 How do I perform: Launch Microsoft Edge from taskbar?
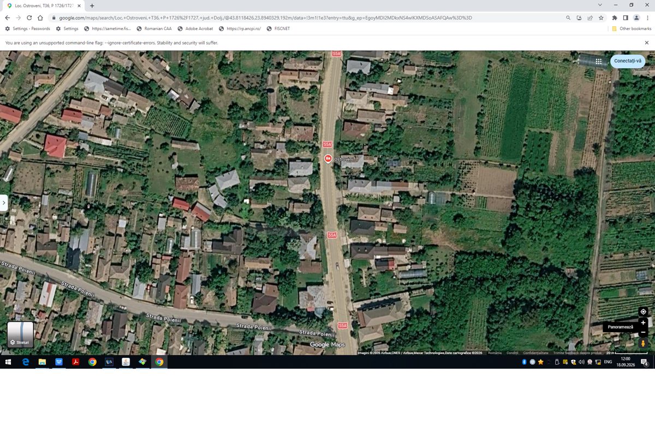(x=25, y=362)
